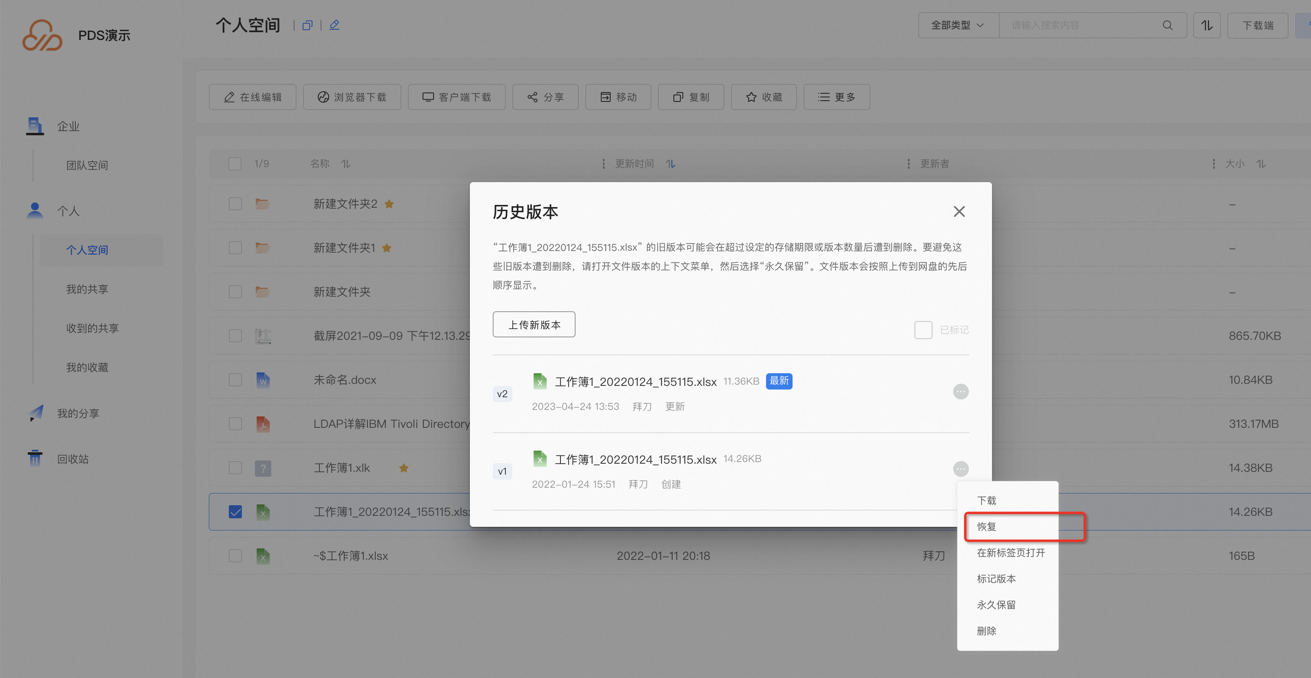Click the sort icon next to search box

[1207, 25]
